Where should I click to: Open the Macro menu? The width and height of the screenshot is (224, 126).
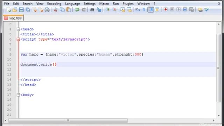(104, 3)
